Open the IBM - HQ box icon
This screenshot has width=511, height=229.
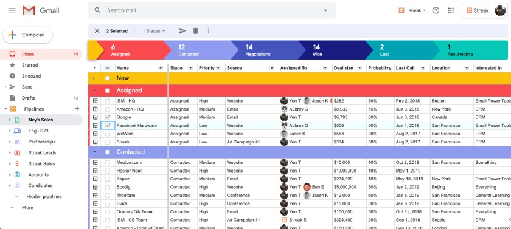pos(95,101)
